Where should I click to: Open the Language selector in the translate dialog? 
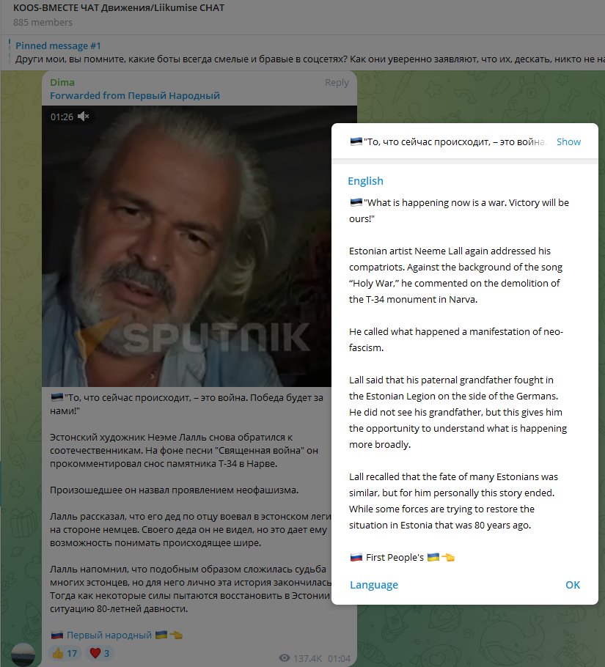373,585
